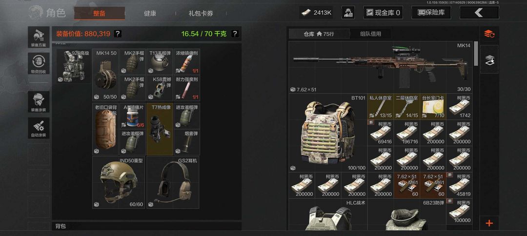Switch to the 健康 tab
527x236 pixels.
tap(150, 14)
